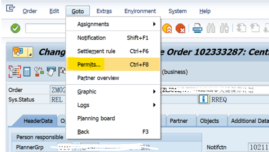Click the status info icon beside RREQ
This screenshot has width=269, height=152.
[204, 100]
